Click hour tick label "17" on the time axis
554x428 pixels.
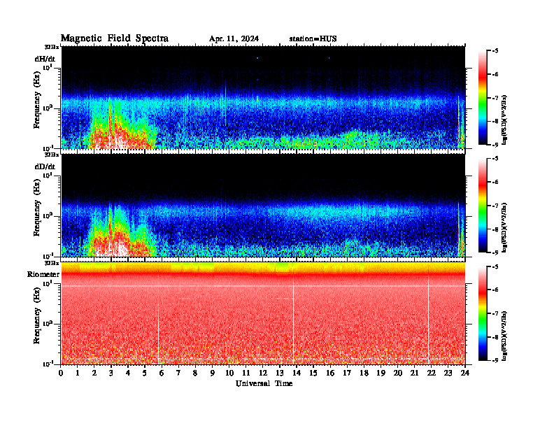(347, 373)
